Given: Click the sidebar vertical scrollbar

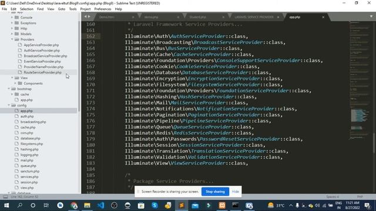Looking at the screenshot, I should (79, 66).
